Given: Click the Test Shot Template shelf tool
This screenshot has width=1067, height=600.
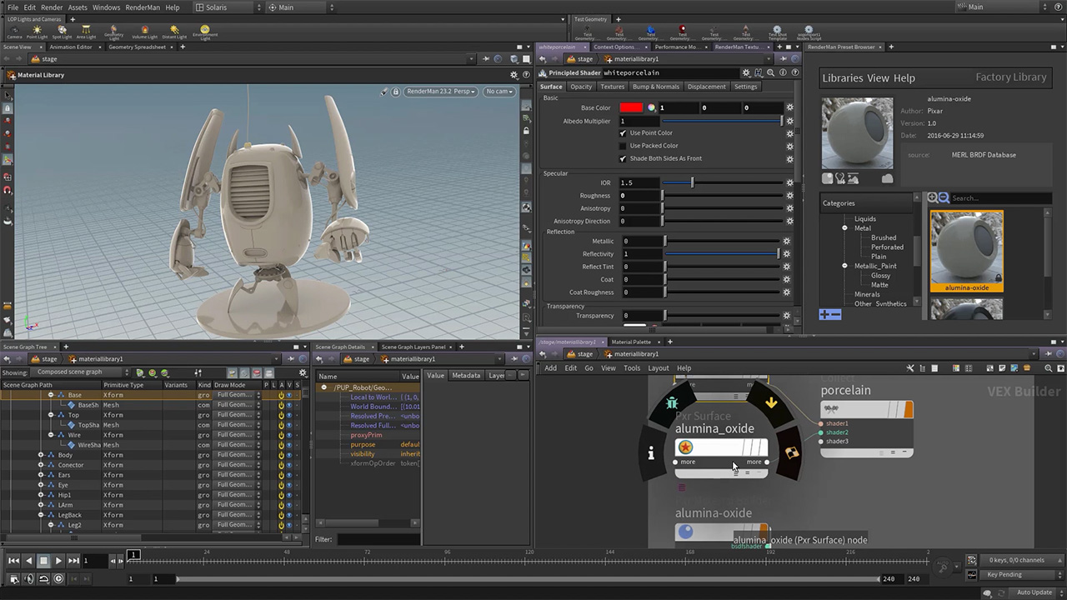Looking at the screenshot, I should 777,32.
